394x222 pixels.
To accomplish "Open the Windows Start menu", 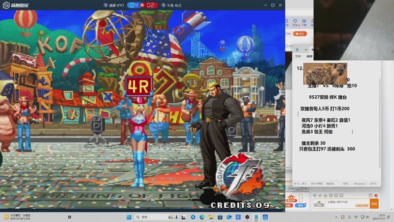I will [x=129, y=217].
